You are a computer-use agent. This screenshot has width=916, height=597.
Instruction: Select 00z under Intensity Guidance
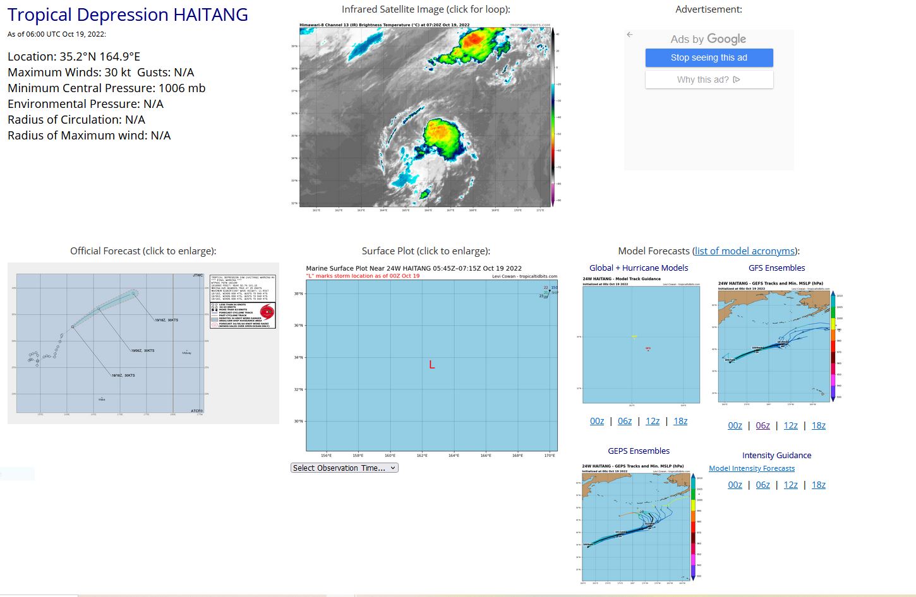click(735, 485)
